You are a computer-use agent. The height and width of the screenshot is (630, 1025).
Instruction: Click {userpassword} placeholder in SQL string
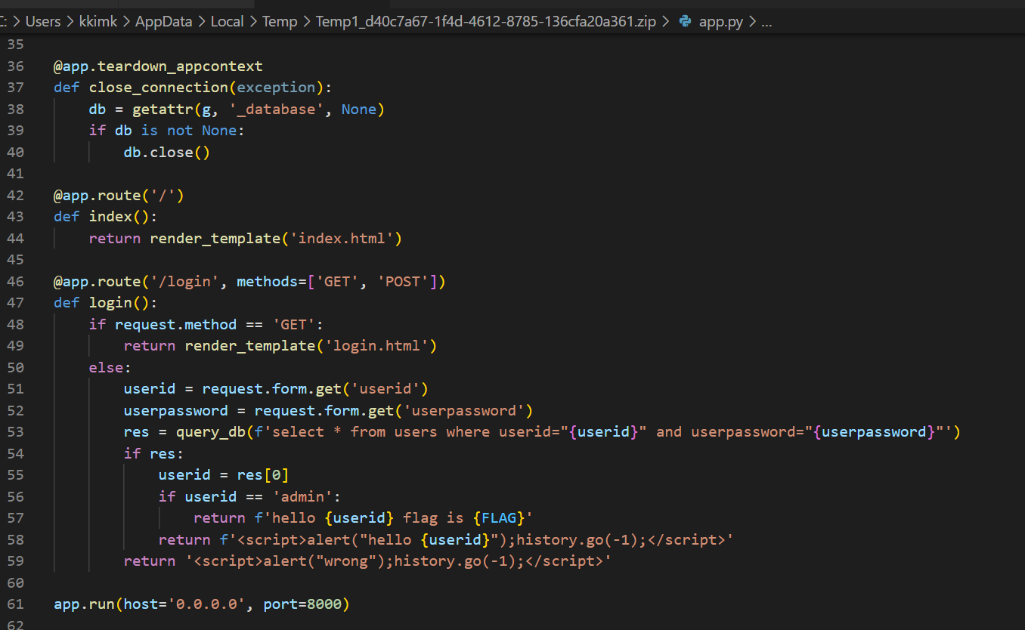coord(875,432)
